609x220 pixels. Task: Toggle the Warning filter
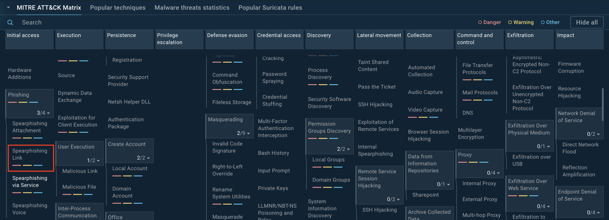521,22
